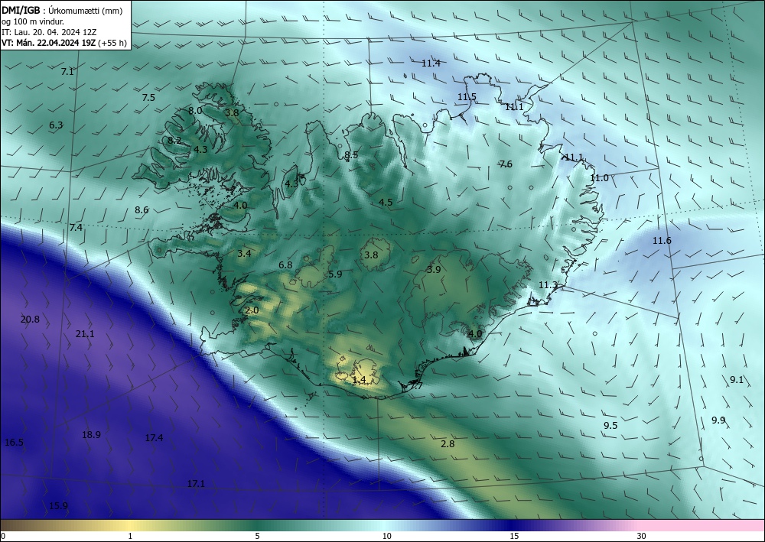Click the 7.4 value label
The width and height of the screenshot is (765, 542).
[76, 227]
